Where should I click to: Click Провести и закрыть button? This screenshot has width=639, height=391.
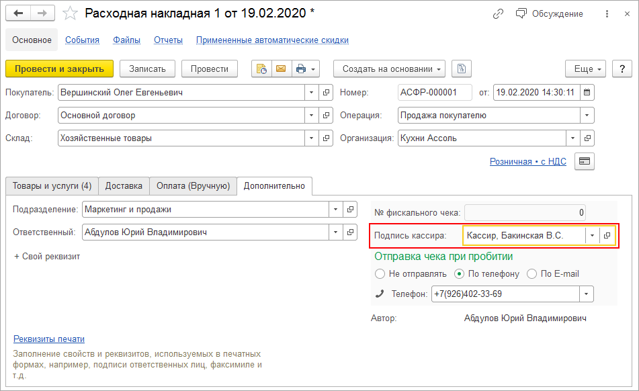[x=60, y=69]
